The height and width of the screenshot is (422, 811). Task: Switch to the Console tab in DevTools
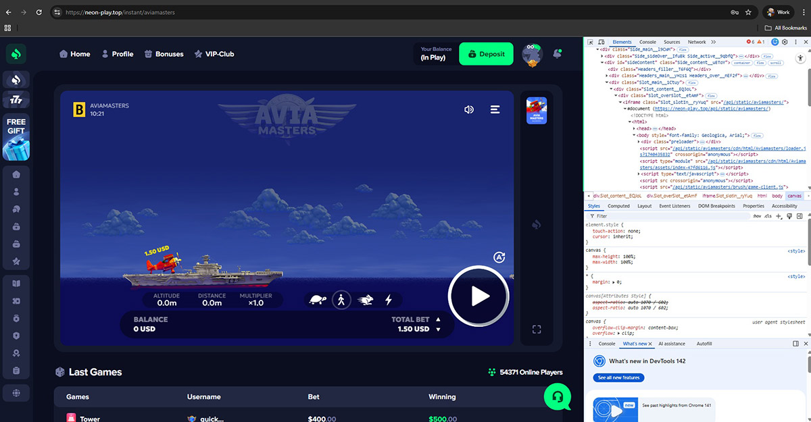(647, 42)
